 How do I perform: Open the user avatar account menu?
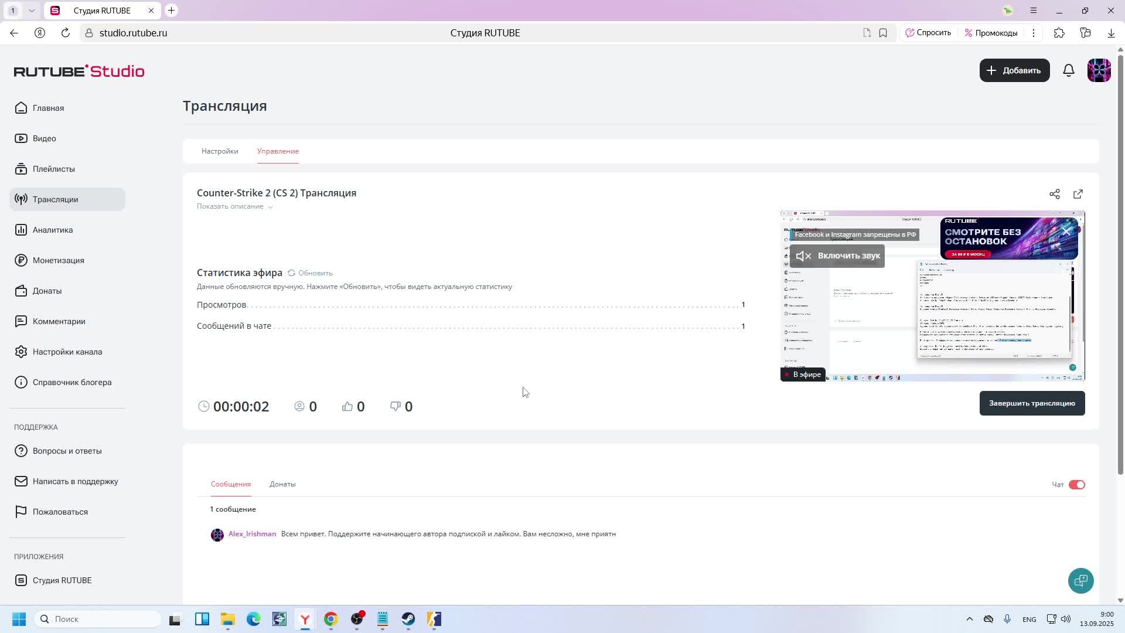tap(1099, 70)
